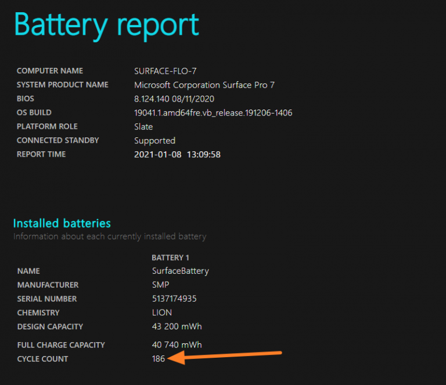This screenshot has height=385, width=446.
Task: Click the SurfaceBattery name value
Action: pyautogui.click(x=180, y=271)
